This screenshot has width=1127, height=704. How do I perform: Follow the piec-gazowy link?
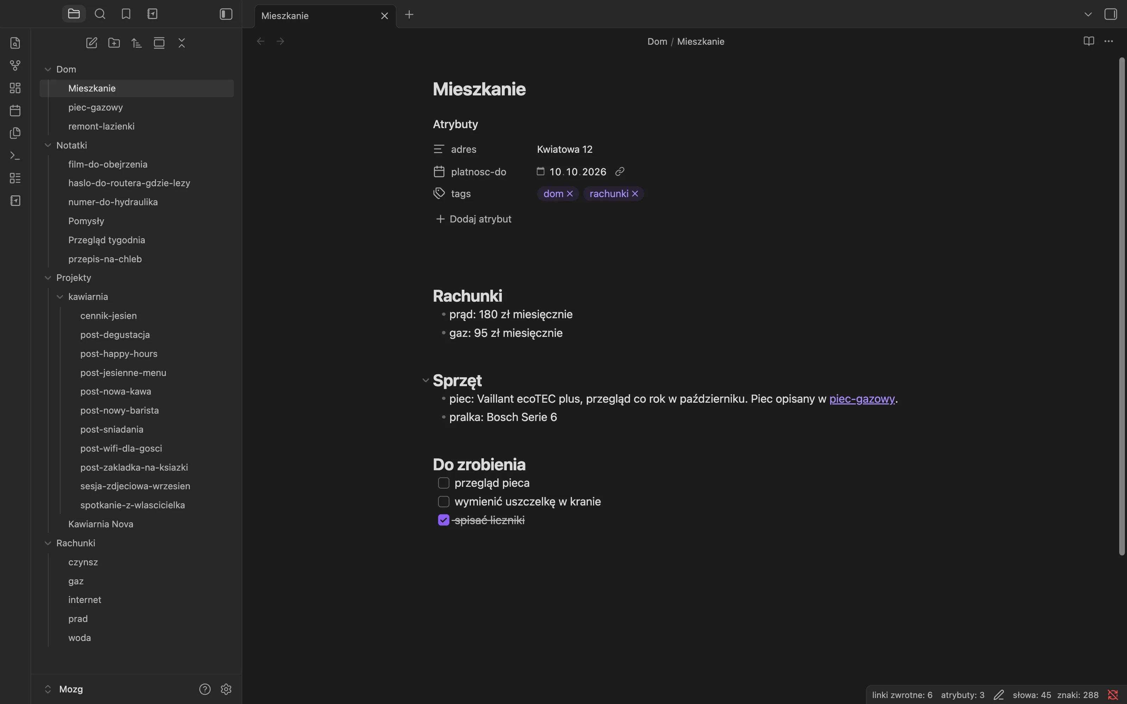coord(862,399)
